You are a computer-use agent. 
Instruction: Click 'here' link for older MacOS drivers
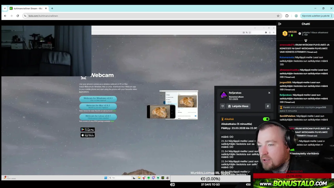click(114, 111)
